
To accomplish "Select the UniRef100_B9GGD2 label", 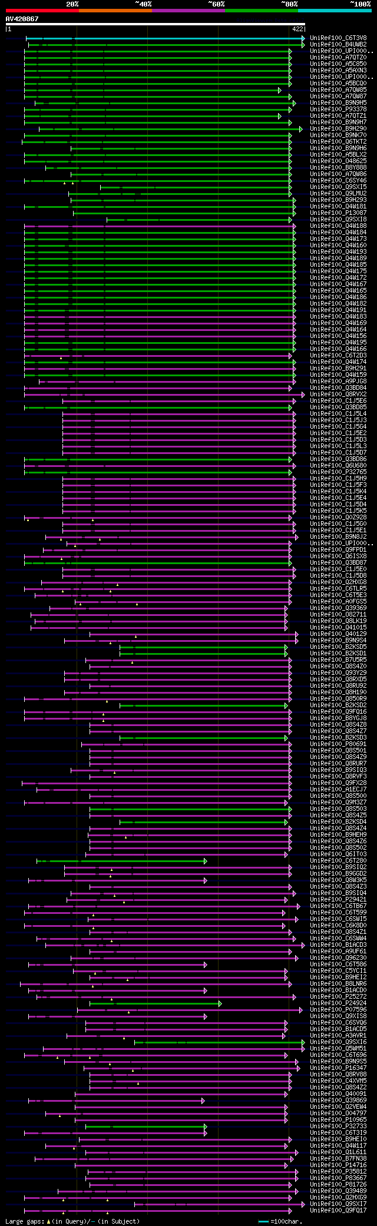I will point(338,874).
